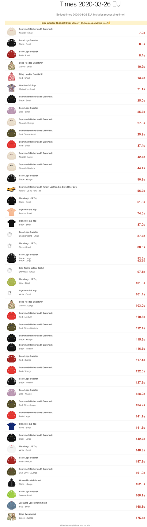Click the loading spinner for Grid Taping Velour Jacket
147x527 pixels.
pos(9,270)
